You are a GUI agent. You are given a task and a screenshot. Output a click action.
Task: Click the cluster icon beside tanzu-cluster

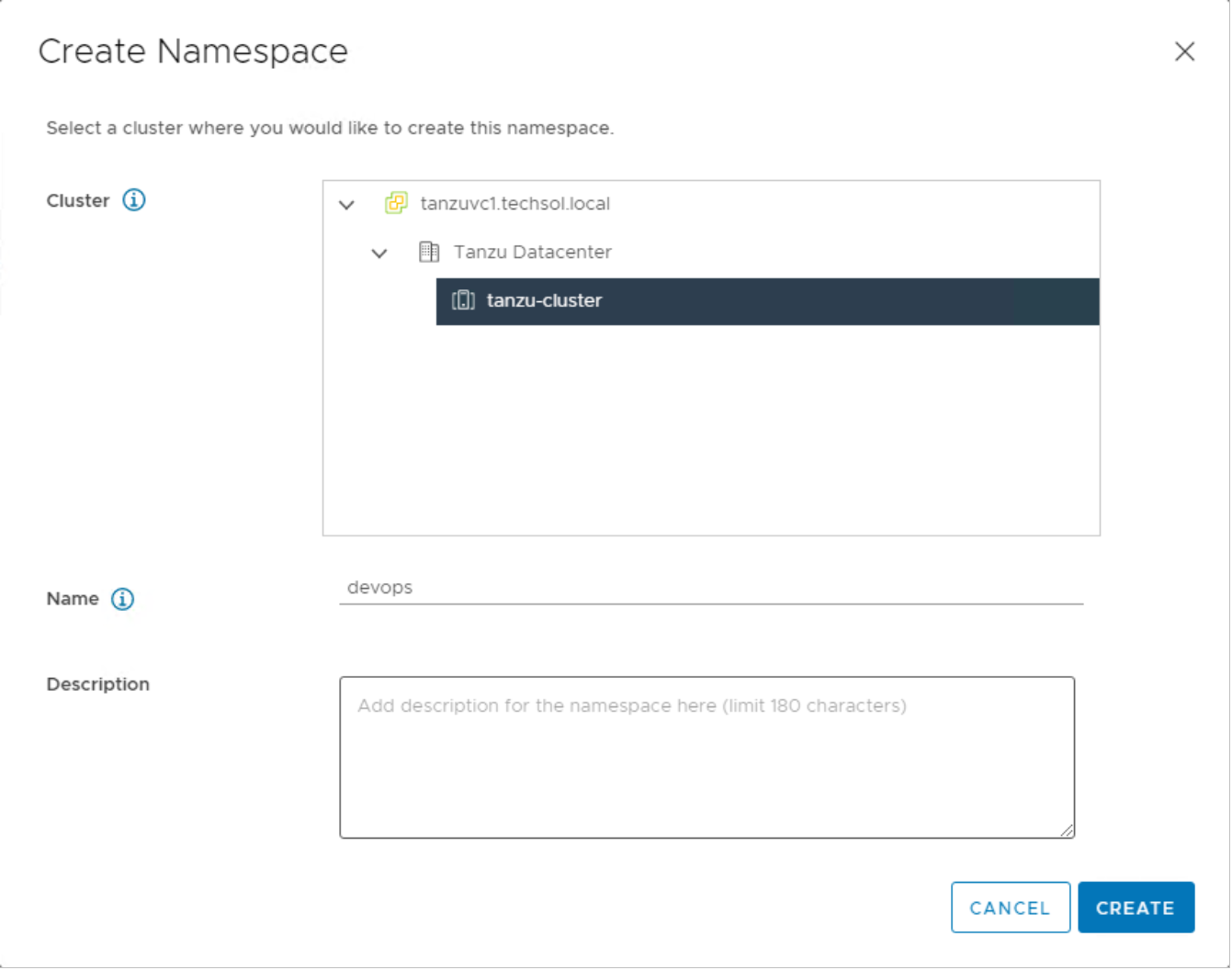(463, 300)
